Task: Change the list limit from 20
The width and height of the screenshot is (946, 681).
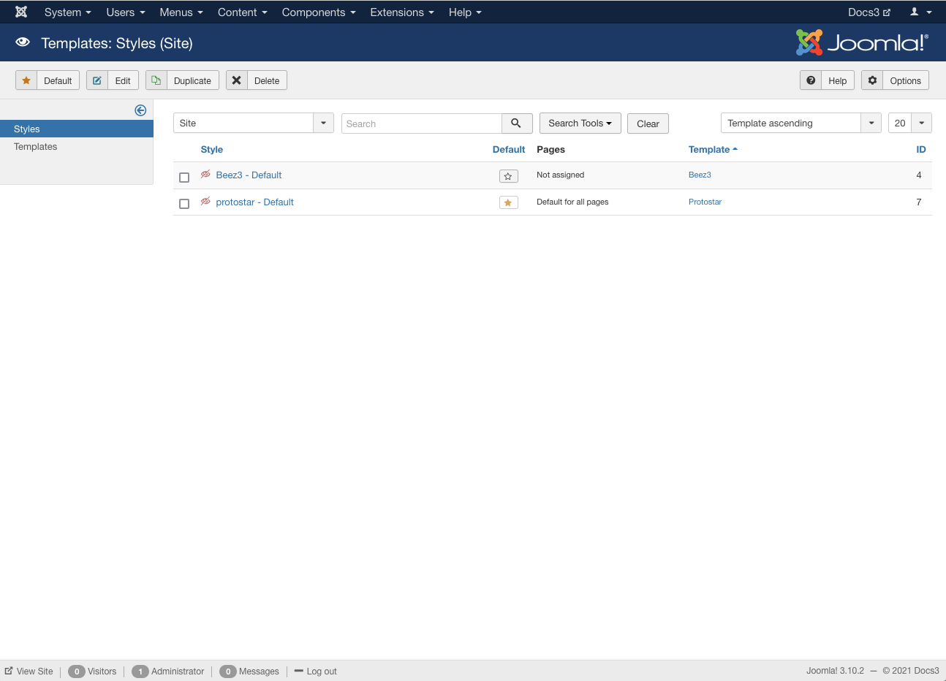Action: click(x=909, y=123)
